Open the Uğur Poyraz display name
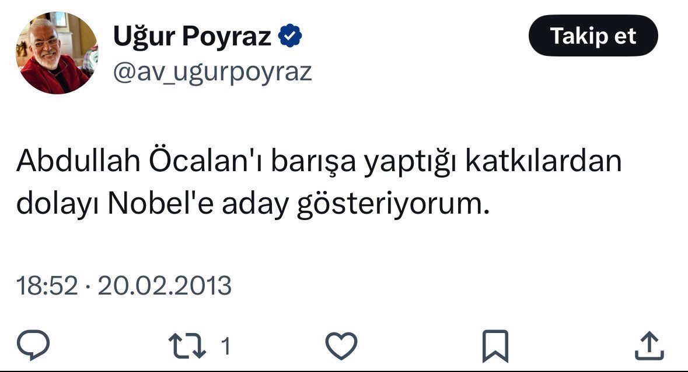This screenshot has width=688, height=372. [192, 36]
